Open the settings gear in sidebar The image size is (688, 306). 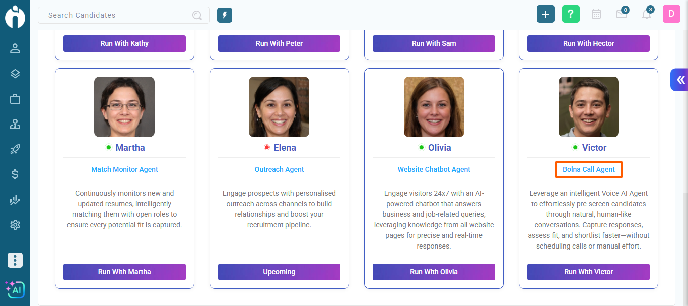tap(15, 225)
